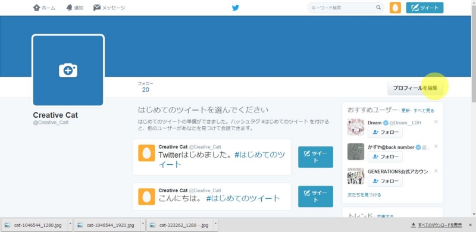Viewport: 476px width, 232px height.
Task: Open the Home tab in top navigation
Action: (44, 8)
